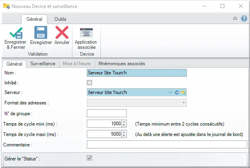Image resolution: width=250 pixels, height=168 pixels.
Task: Click the folder icon in Serveur field
Action: pos(183,92)
